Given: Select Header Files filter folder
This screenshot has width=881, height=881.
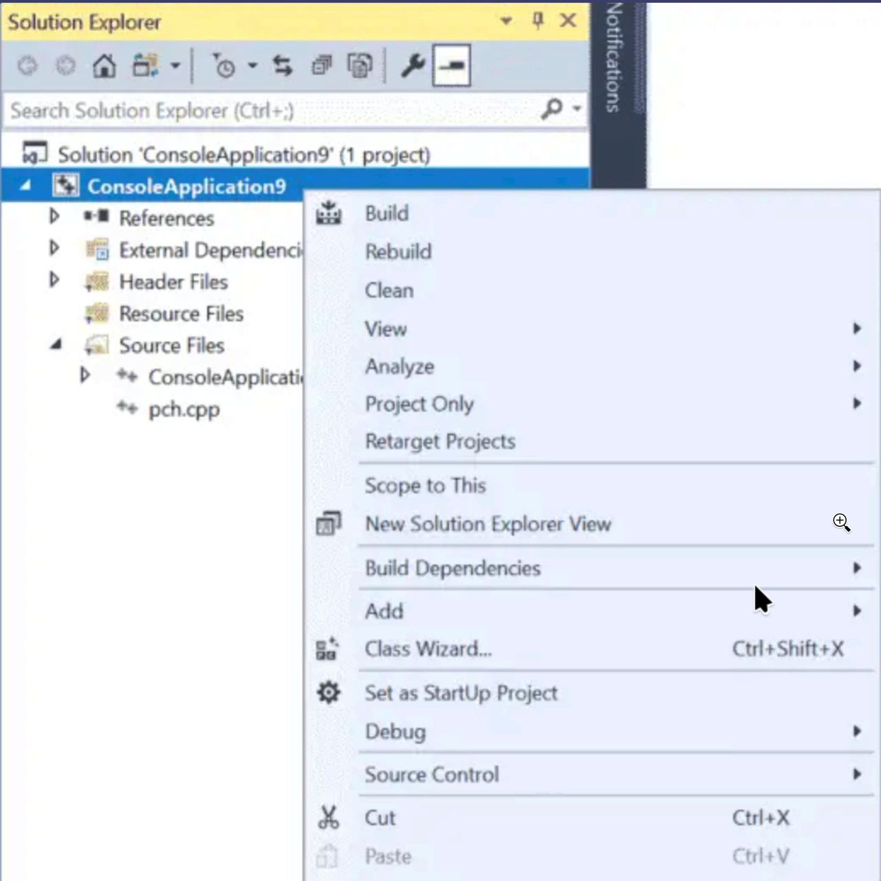Looking at the screenshot, I should 173,282.
